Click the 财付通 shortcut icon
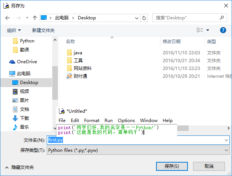 tap(69, 76)
